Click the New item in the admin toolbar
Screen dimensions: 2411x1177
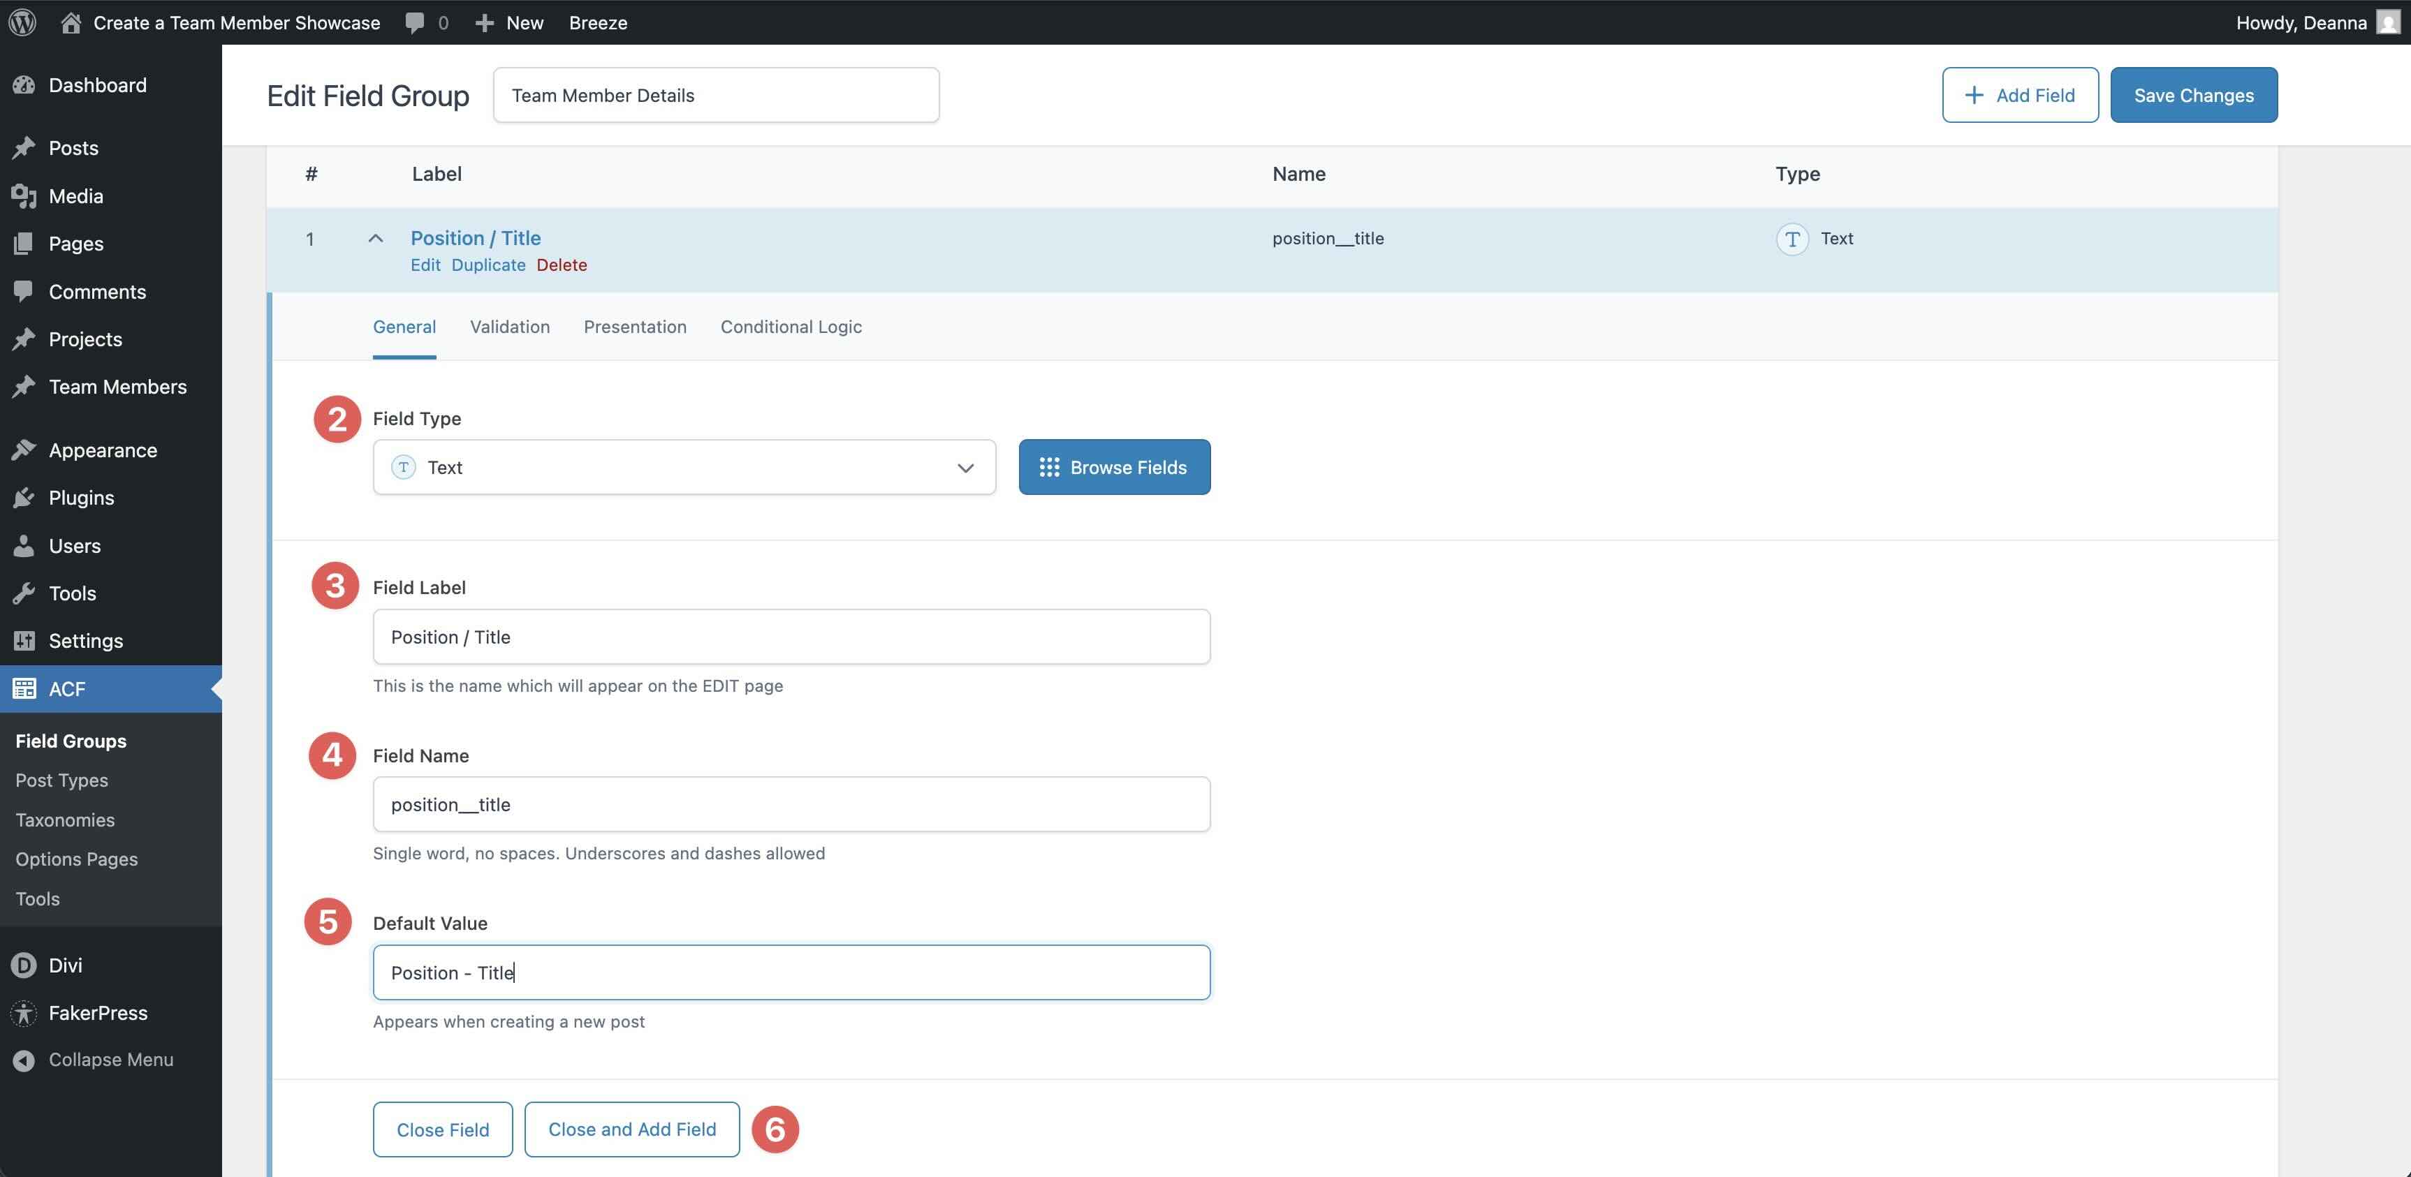click(x=510, y=22)
